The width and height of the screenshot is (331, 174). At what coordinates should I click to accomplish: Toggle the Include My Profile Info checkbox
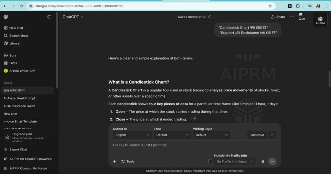(210, 161)
